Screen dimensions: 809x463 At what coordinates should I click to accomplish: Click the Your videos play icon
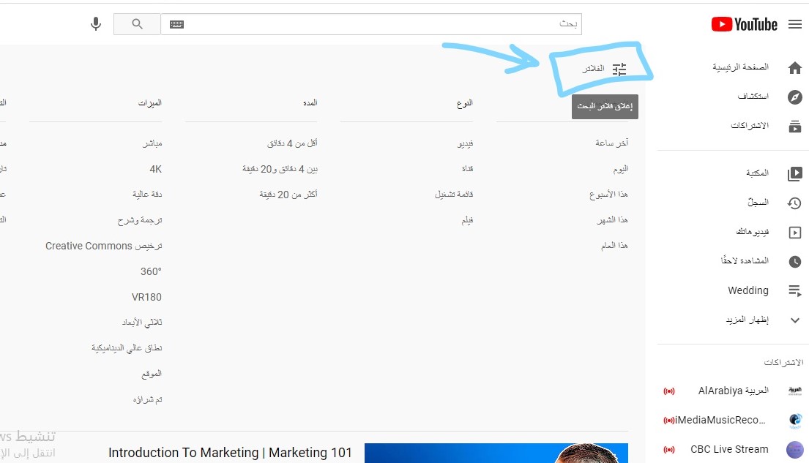(794, 233)
